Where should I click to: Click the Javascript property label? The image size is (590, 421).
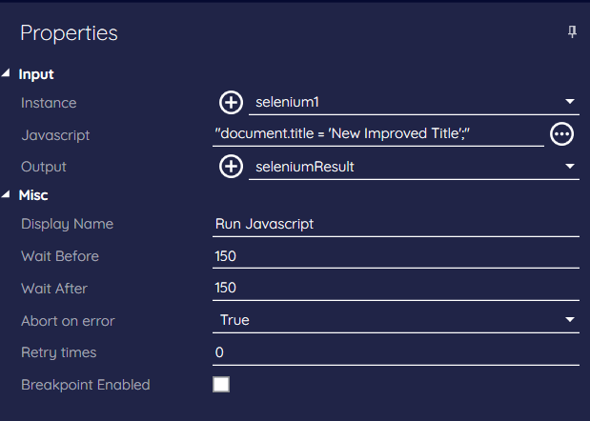click(x=55, y=135)
